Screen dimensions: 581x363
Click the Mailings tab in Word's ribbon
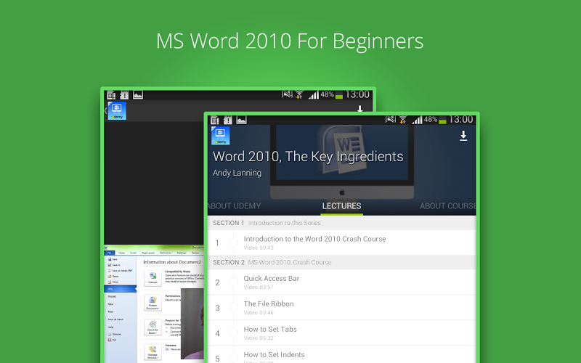pyautogui.click(x=182, y=253)
